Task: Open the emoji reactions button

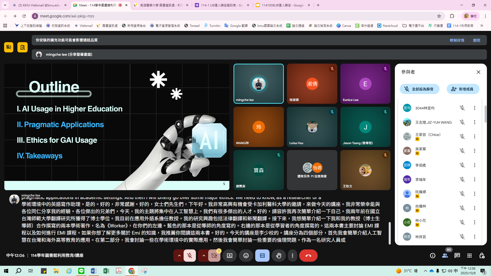Action: [246, 256]
